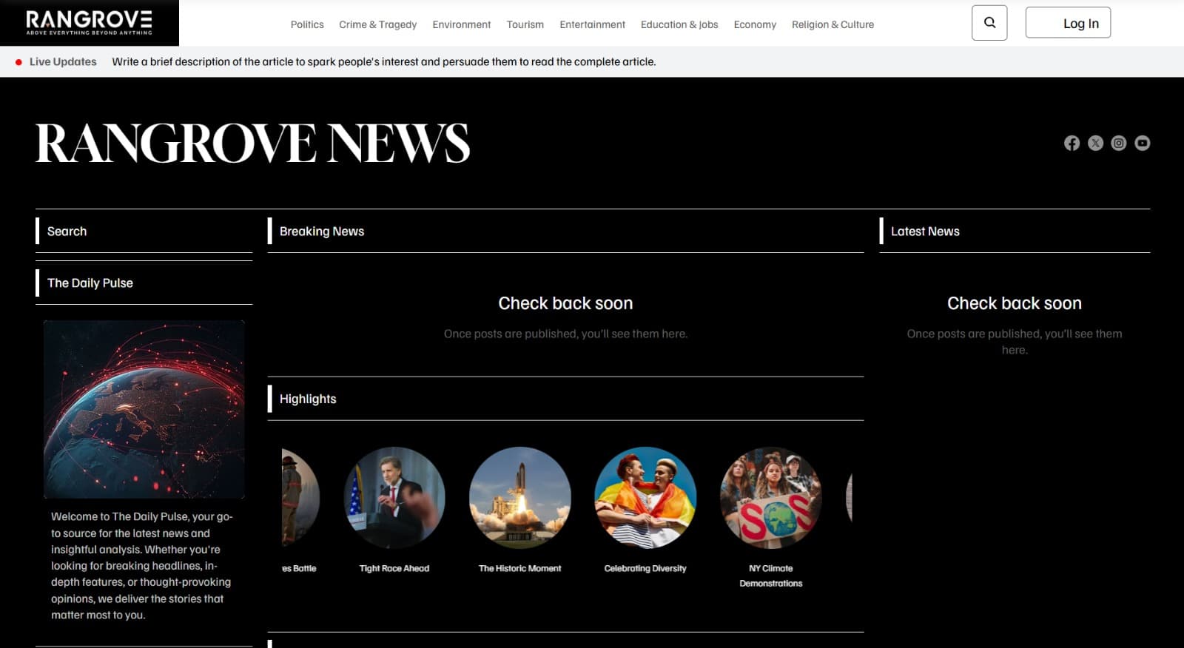
Task: Click the firefighter thumbnail at carousel edge
Action: coord(300,498)
